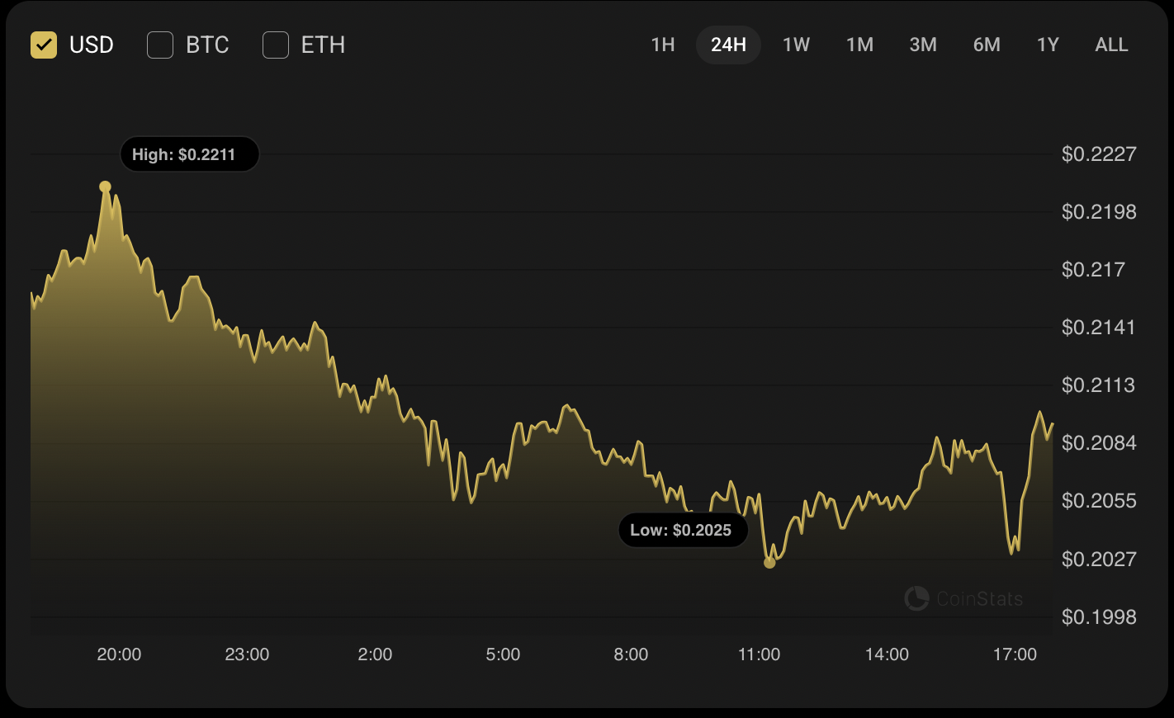Select the 3M time range
Viewport: 1174px width, 718px height.
pos(923,45)
